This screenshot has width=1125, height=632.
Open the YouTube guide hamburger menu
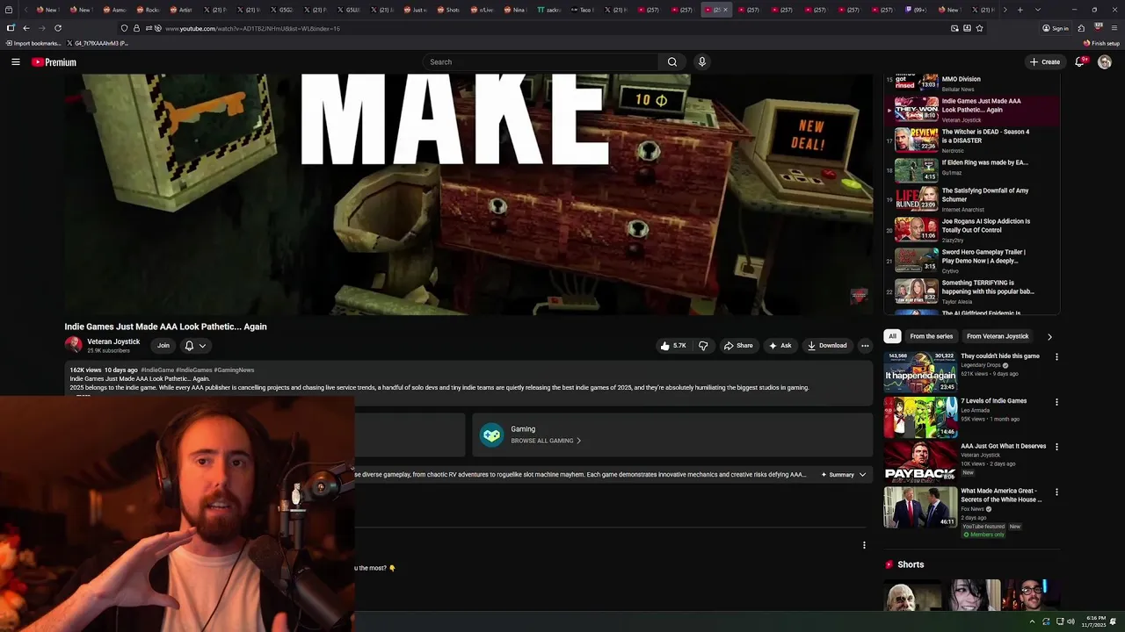click(15, 62)
